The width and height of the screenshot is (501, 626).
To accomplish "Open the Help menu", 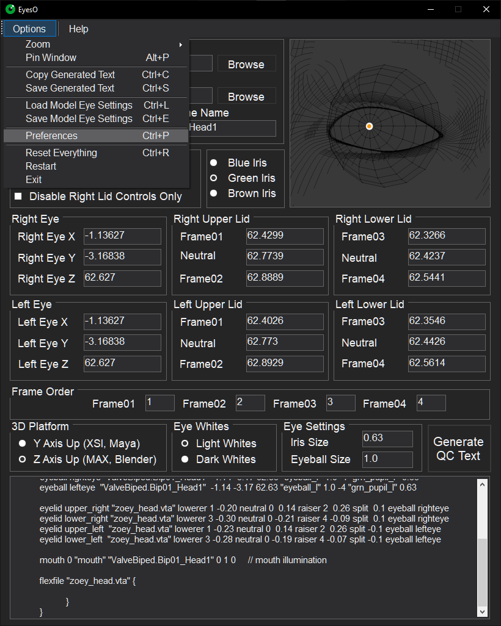I will point(78,29).
